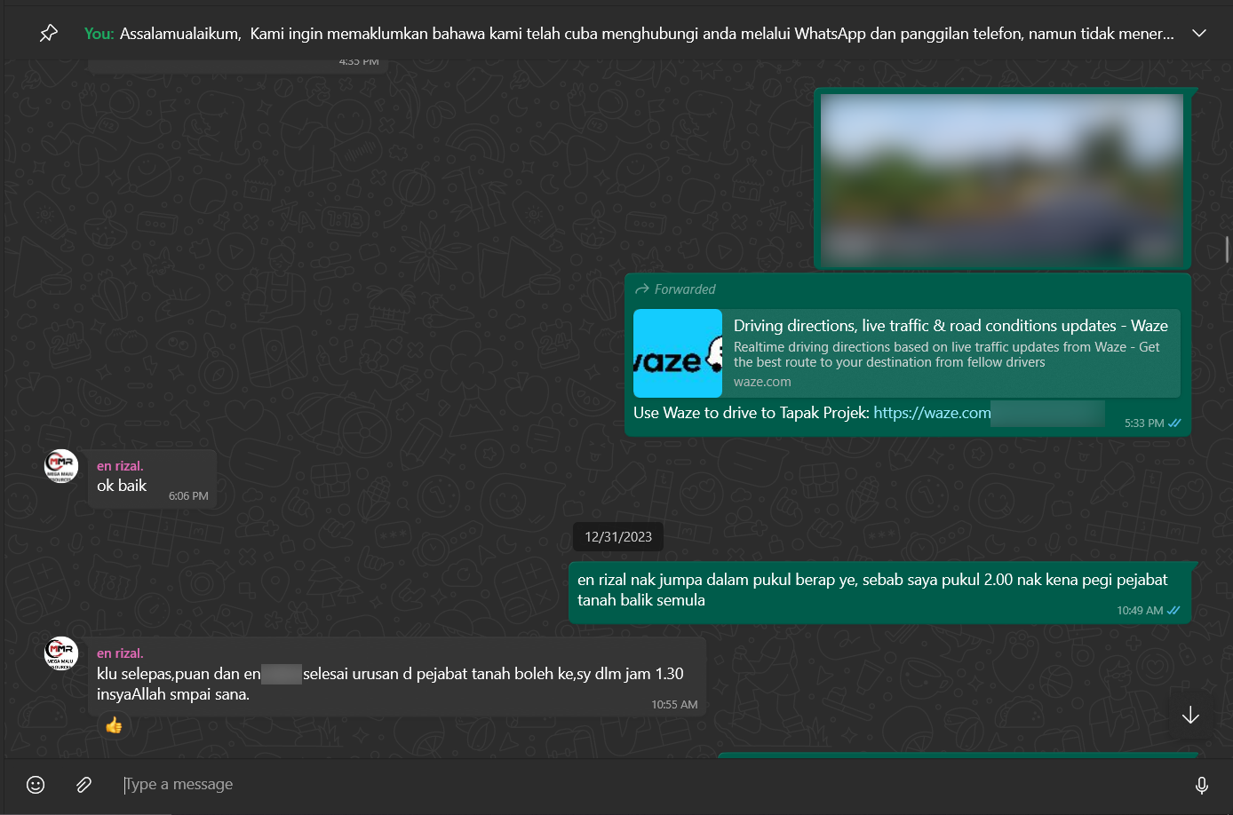The height and width of the screenshot is (815, 1233).
Task: Open en rizal's avatar beside 'ok baik'
Action: 61,466
